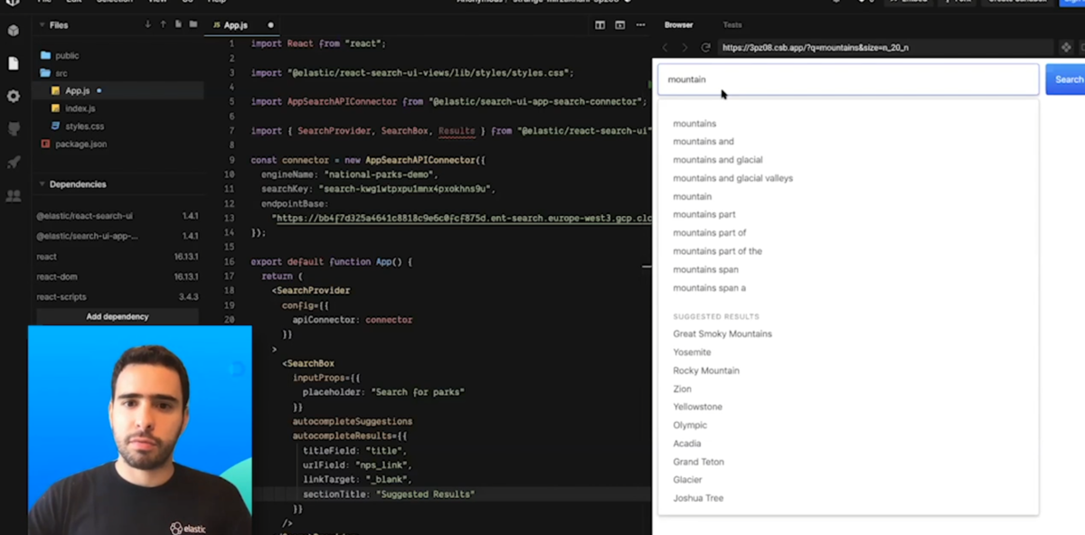Select App.js in the file tree

(118, 90)
